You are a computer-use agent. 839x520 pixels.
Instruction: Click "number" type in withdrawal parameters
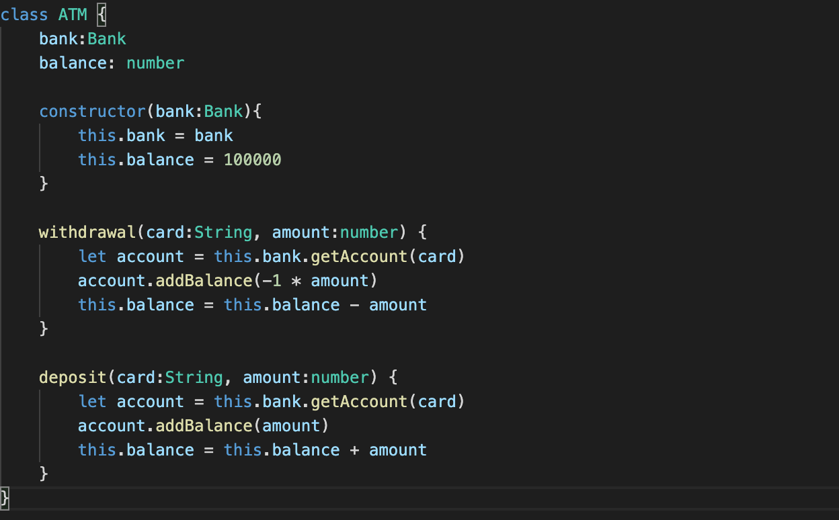tap(369, 232)
